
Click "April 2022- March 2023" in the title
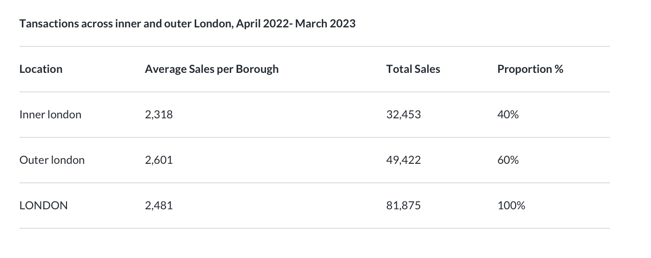(296, 24)
